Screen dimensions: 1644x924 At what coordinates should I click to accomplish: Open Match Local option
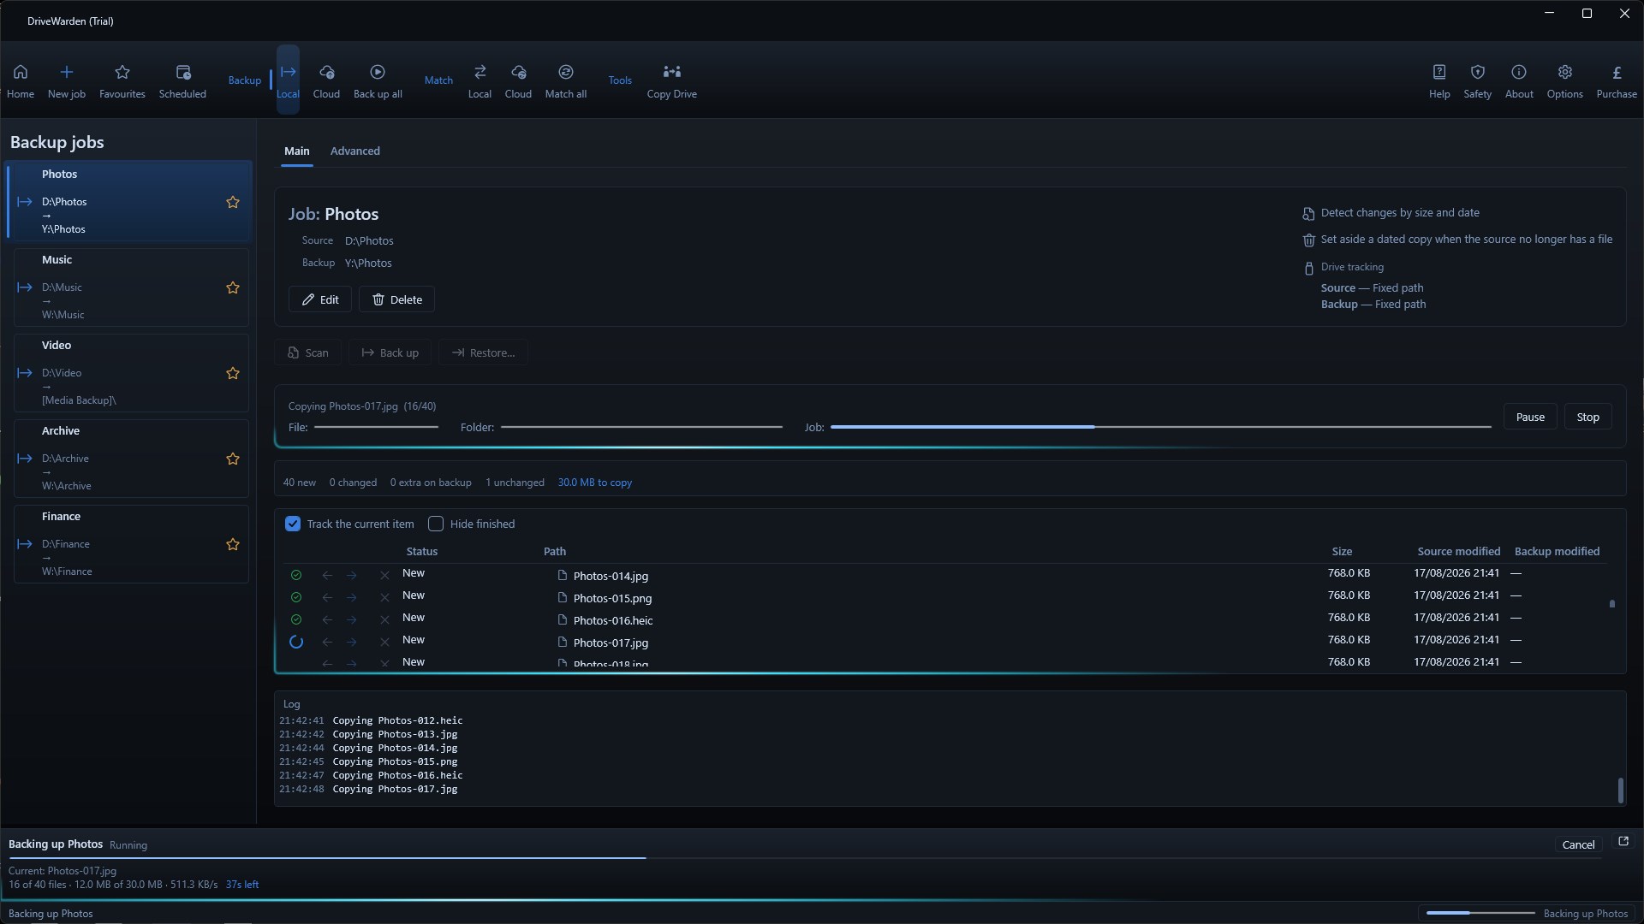click(479, 81)
